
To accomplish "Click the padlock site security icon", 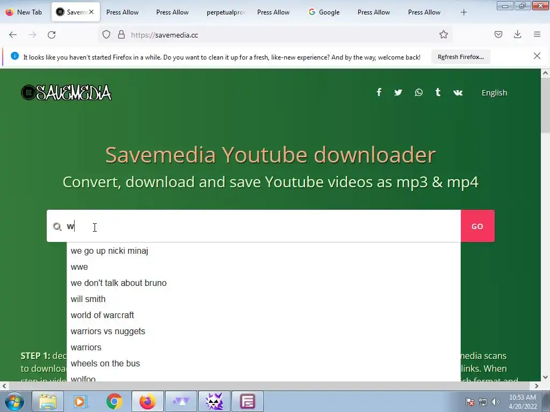I will pos(121,35).
